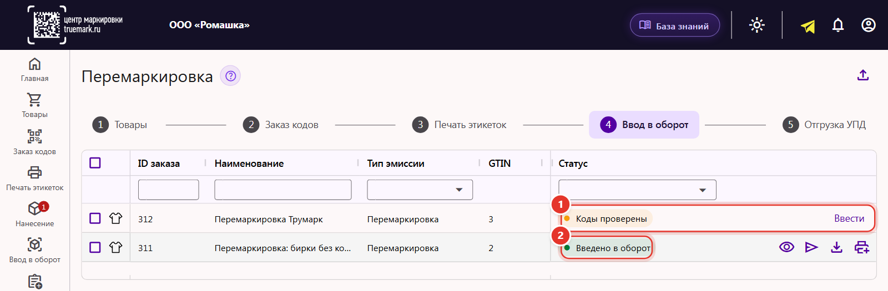
Task: Click the ID cell 312
Action: pyautogui.click(x=145, y=219)
